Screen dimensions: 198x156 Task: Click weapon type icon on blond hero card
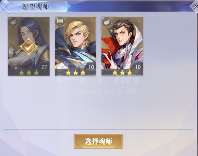(60, 22)
